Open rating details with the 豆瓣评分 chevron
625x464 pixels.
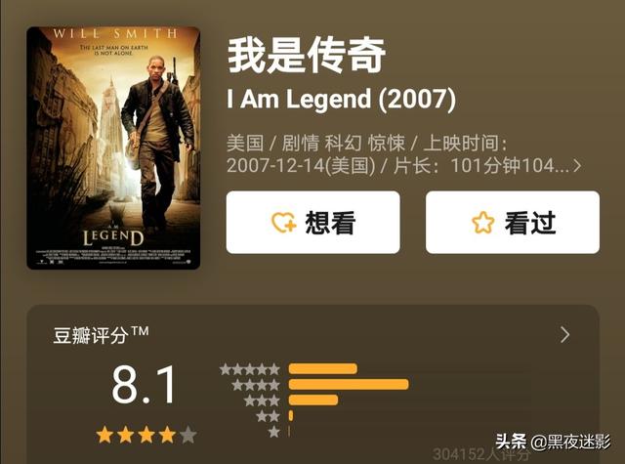click(x=564, y=335)
